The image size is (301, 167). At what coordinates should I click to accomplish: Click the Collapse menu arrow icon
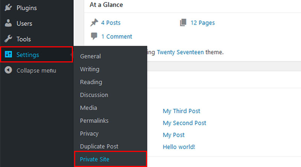(x=8, y=70)
